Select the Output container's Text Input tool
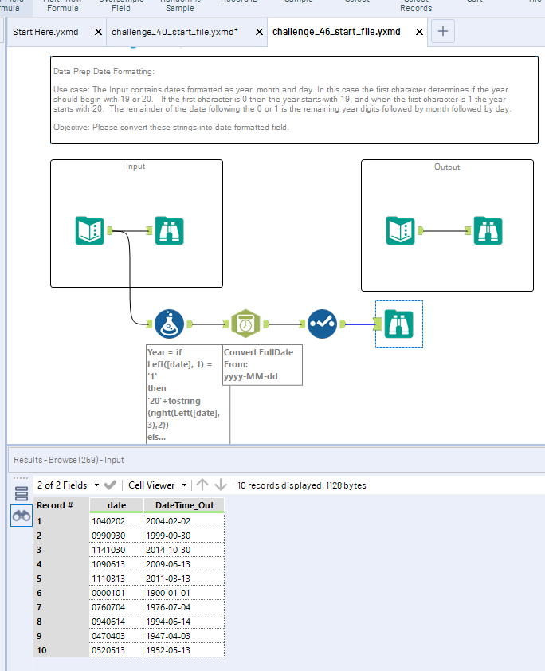 click(x=401, y=230)
